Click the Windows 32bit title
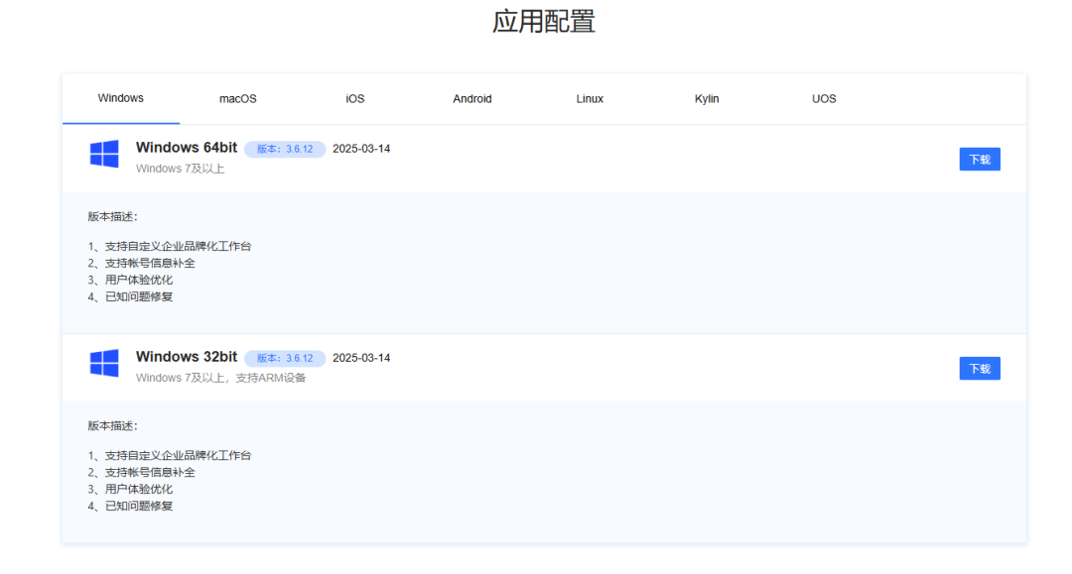The image size is (1072, 574). tap(187, 357)
